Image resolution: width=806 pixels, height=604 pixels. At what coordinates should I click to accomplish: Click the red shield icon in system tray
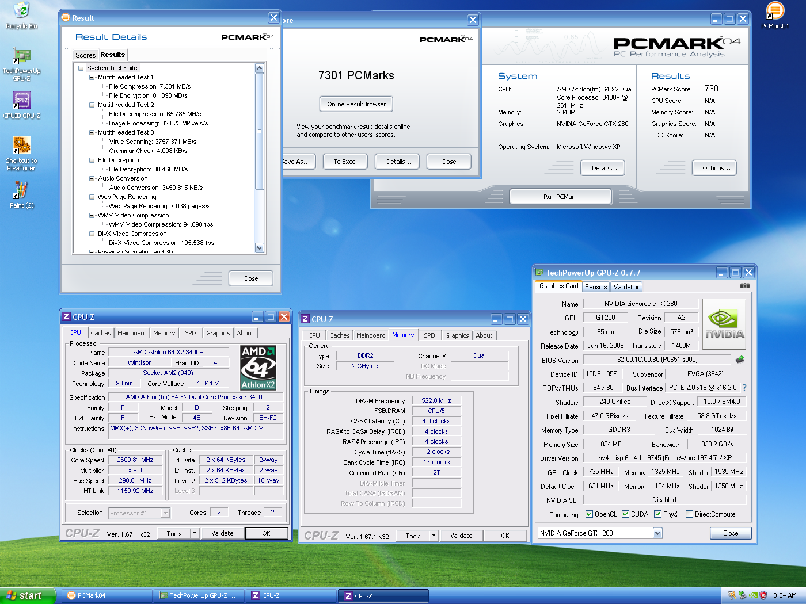[x=763, y=595]
